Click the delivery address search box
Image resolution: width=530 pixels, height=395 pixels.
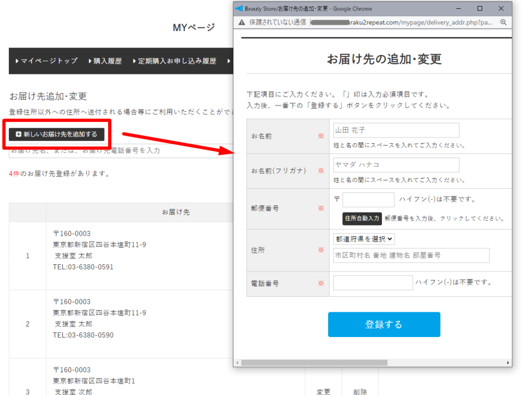(119, 151)
